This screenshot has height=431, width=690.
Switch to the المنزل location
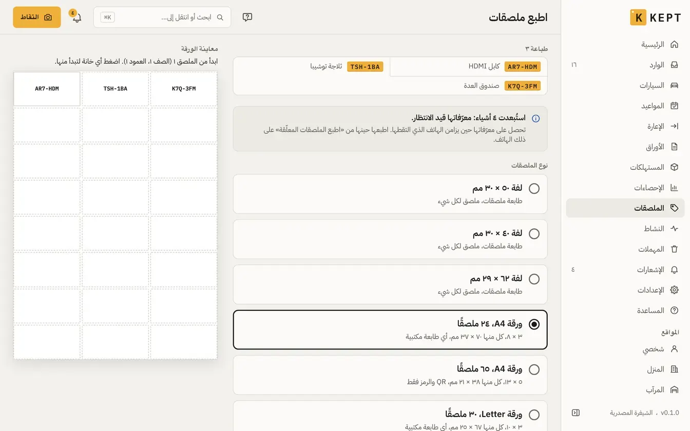[625, 369]
